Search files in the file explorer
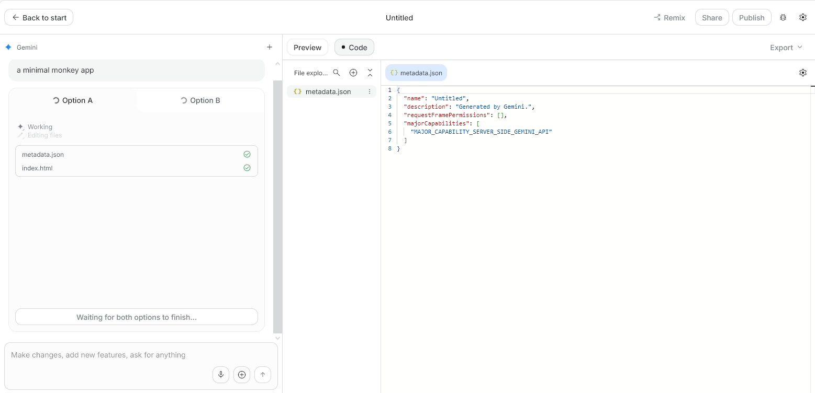Viewport: 815px width, 393px height. [x=337, y=73]
